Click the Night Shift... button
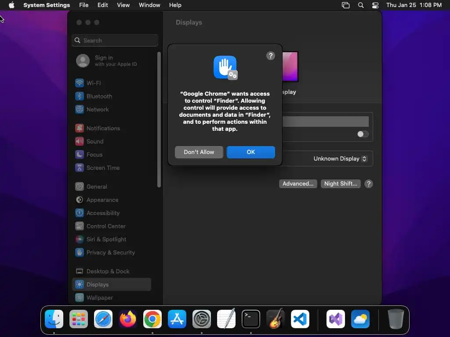The image size is (450, 337). 341,184
